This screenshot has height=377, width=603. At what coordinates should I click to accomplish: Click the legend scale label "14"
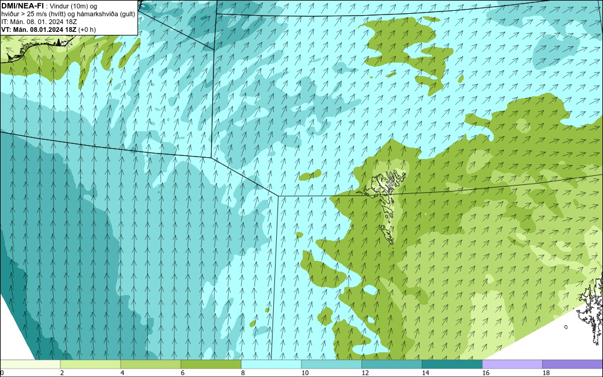click(x=426, y=373)
